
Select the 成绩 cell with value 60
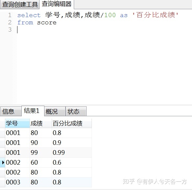[x=41, y=162]
